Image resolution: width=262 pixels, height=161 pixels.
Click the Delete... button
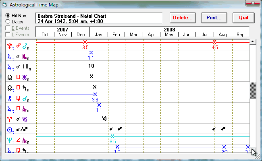(x=183, y=18)
